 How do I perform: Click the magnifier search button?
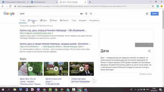click(91, 14)
